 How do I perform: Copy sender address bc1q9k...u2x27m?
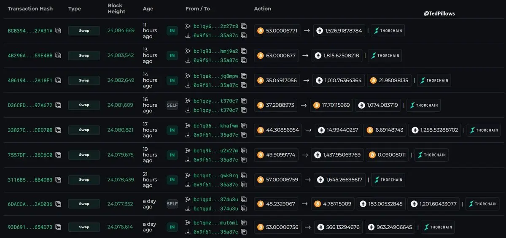[x=244, y=151]
